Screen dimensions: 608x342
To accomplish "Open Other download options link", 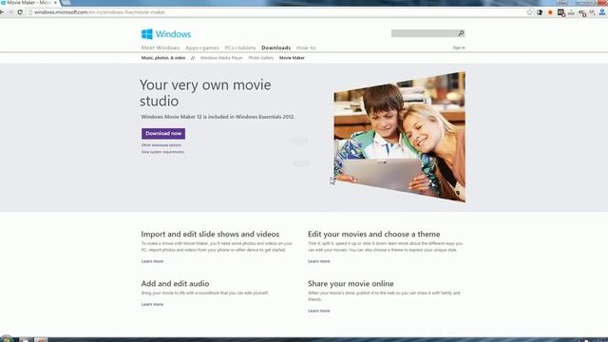I will [161, 145].
